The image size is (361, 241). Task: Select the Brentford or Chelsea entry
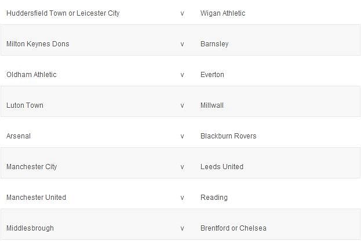(x=234, y=228)
